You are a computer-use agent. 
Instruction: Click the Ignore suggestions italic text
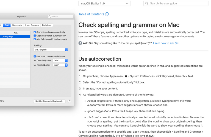tap(99, 111)
